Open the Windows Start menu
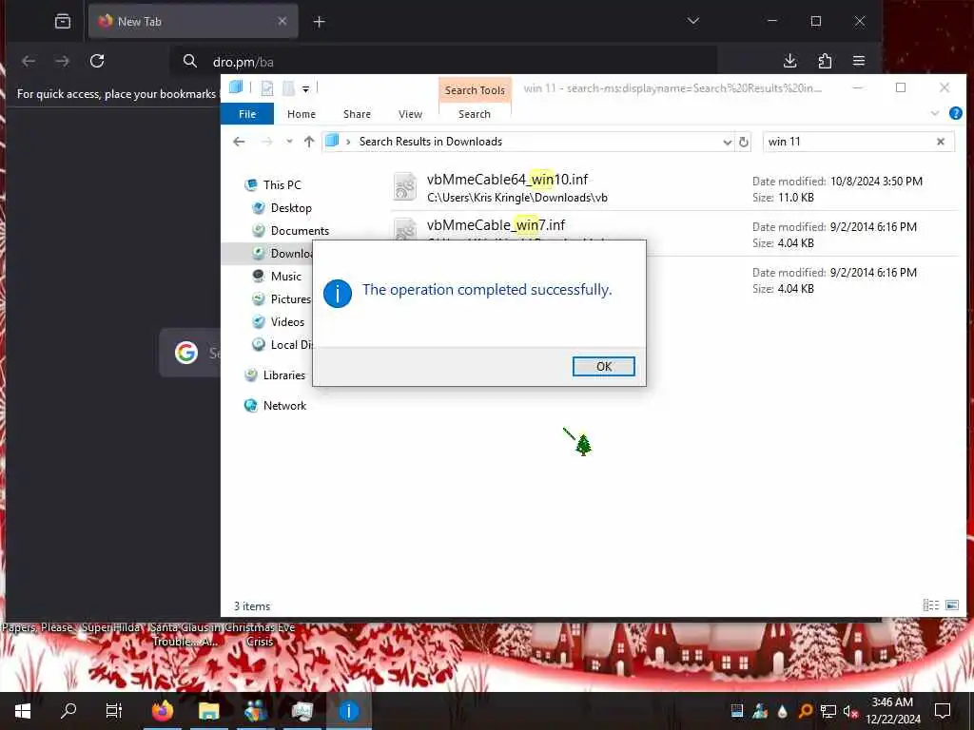The height and width of the screenshot is (730, 974). (23, 711)
